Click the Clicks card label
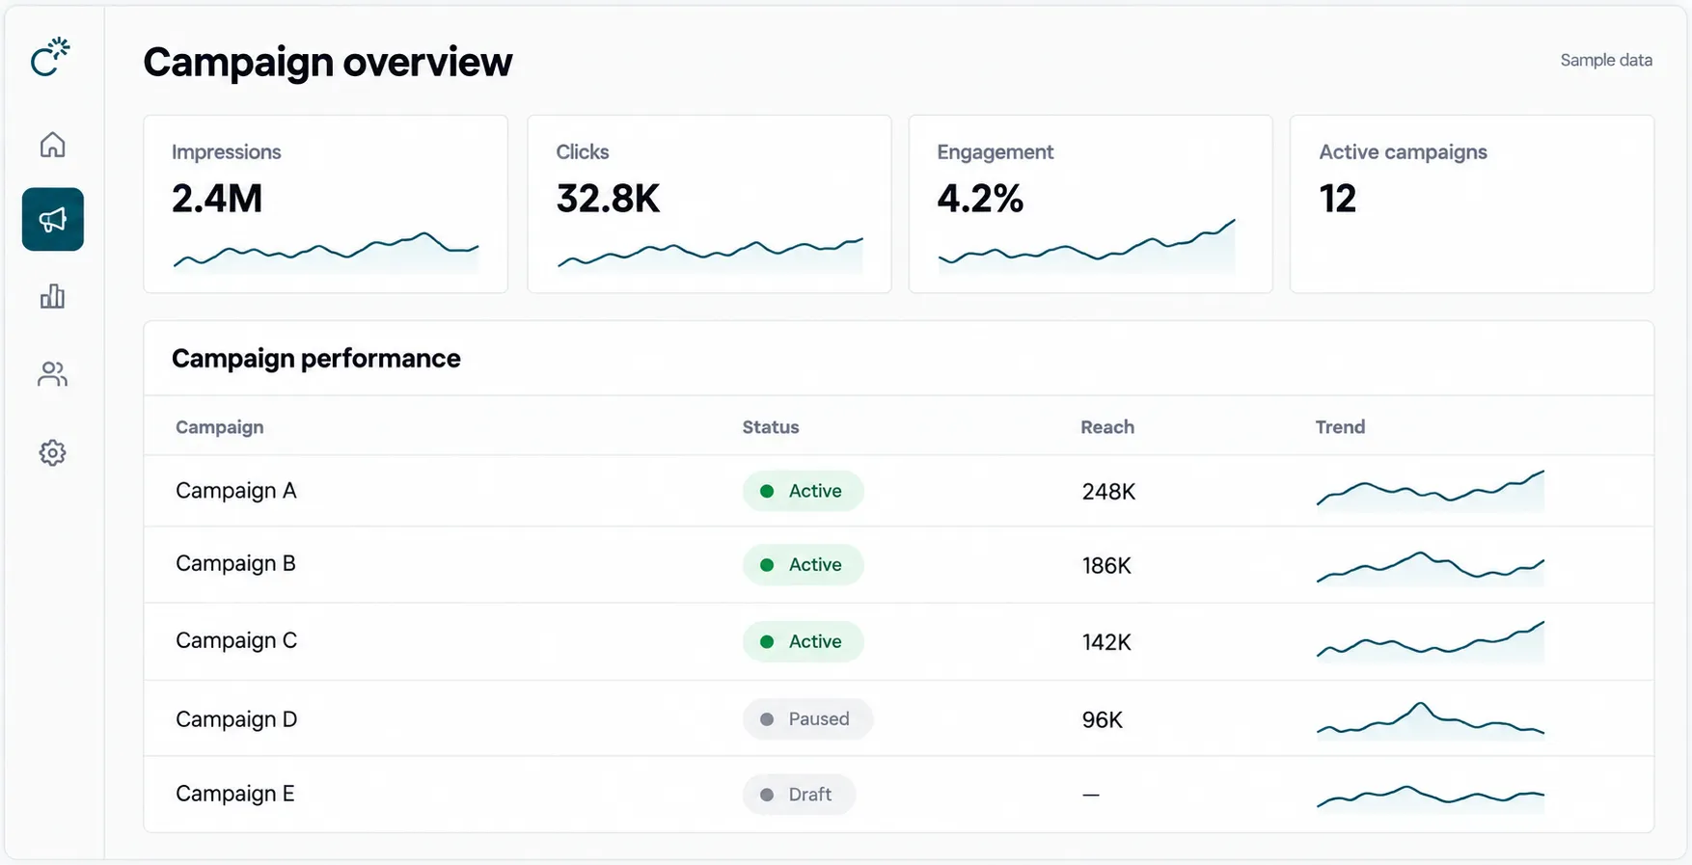Viewport: 1692px width, 865px height. pos(583,152)
